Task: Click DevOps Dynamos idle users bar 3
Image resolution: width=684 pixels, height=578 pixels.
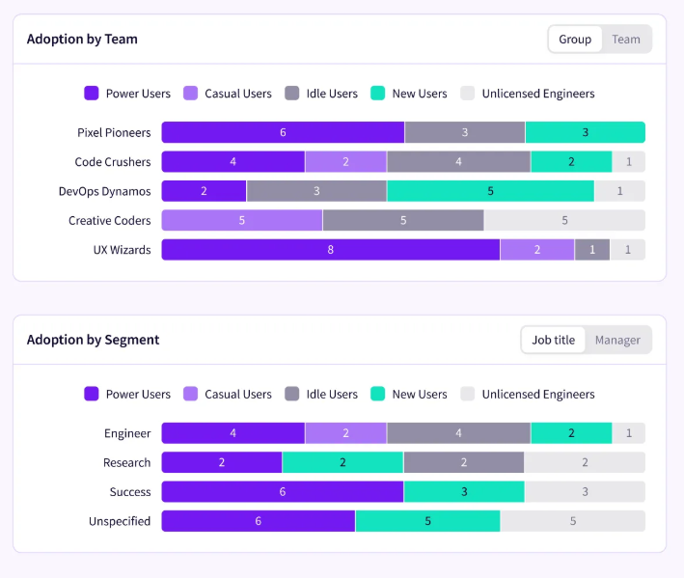Action: coord(316,191)
